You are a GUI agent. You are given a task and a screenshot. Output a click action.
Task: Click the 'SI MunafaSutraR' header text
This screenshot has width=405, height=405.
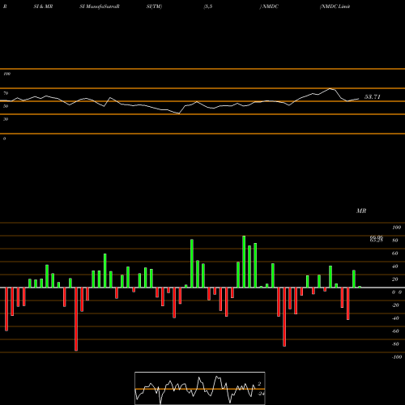click(100, 6)
